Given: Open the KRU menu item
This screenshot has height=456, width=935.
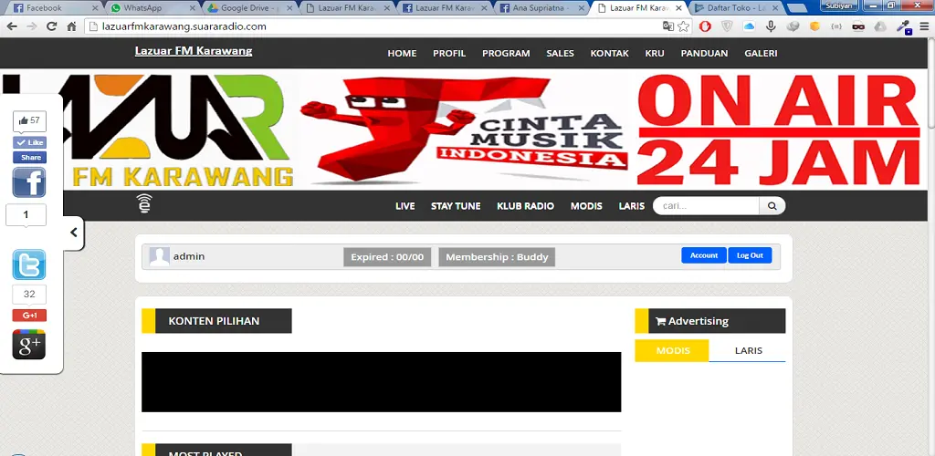Looking at the screenshot, I should click(x=655, y=53).
